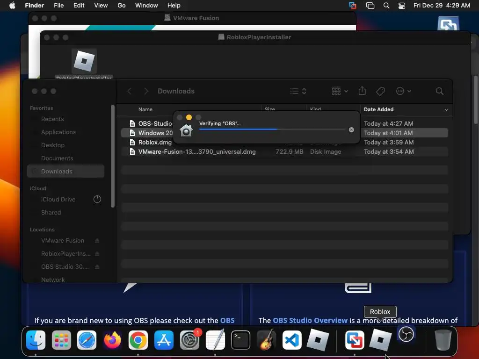Open OBS Studio icon in the Dock
Screen dimensions: 479x359
tap(406, 334)
